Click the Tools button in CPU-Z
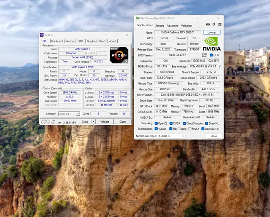 (85, 122)
